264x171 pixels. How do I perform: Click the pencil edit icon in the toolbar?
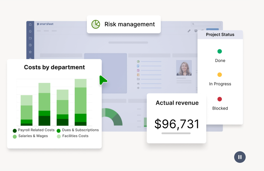pyautogui.click(x=189, y=31)
